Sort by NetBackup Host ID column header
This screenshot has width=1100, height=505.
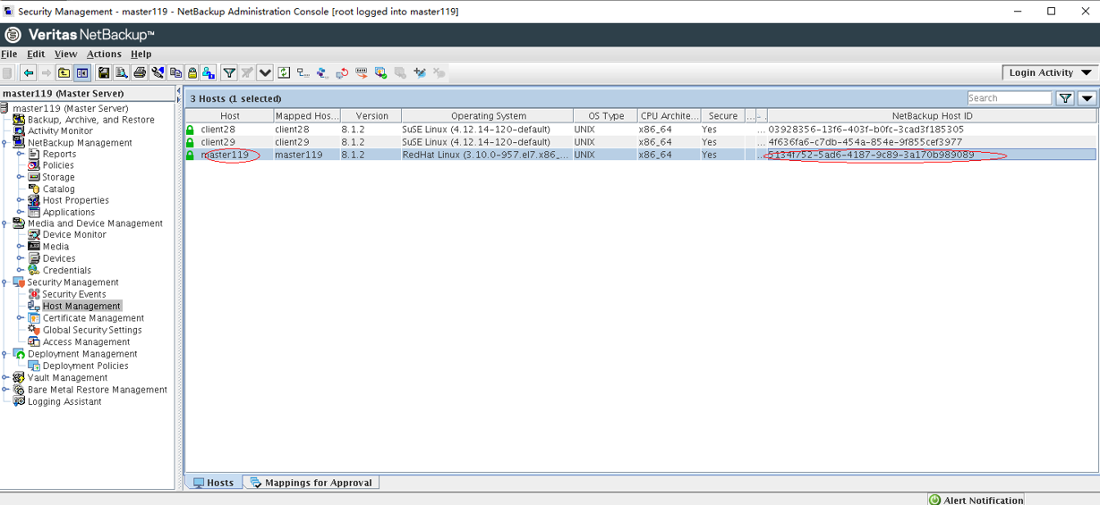931,116
